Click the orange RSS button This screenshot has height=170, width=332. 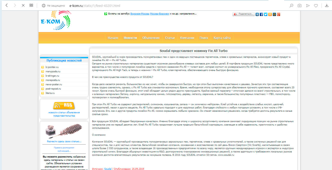(x=64, y=105)
